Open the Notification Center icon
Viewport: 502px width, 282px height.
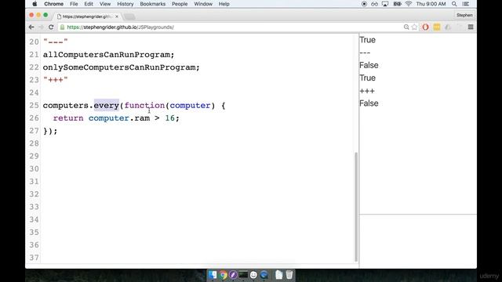pyautogui.click(x=466, y=4)
